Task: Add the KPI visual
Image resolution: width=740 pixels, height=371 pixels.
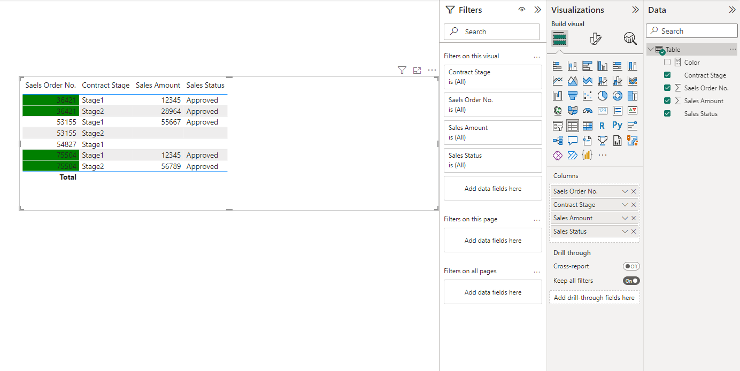Action: coord(633,111)
